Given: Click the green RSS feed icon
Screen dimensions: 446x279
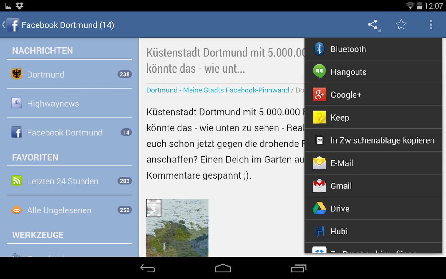Looking at the screenshot, I should click(x=17, y=181).
